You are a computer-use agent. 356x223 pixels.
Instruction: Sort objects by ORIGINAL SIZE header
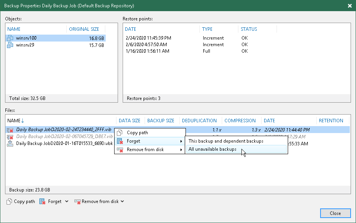[x=84, y=29]
